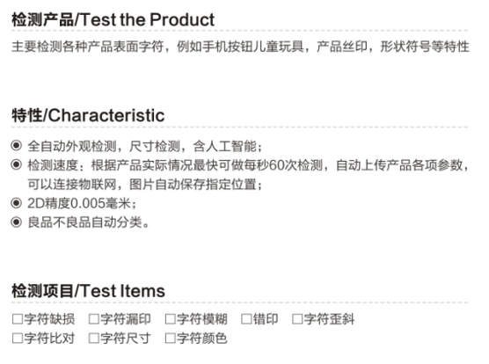Check the 字符歪斜 box
489x364 pixels.
point(297,319)
